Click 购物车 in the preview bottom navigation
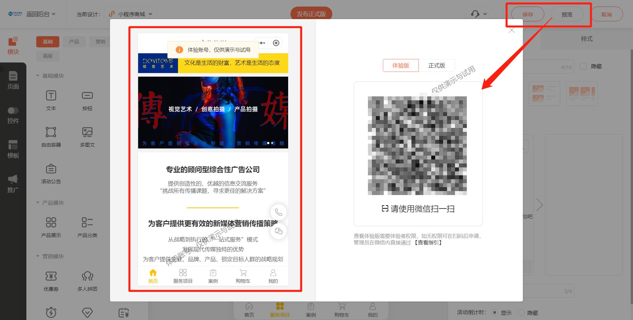 (x=243, y=276)
